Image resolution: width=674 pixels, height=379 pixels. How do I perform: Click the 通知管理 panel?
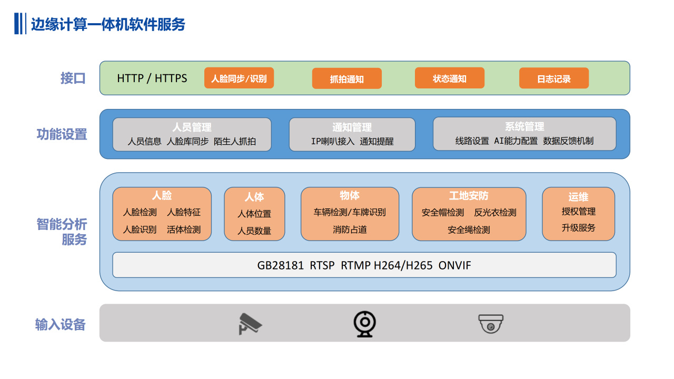point(352,134)
